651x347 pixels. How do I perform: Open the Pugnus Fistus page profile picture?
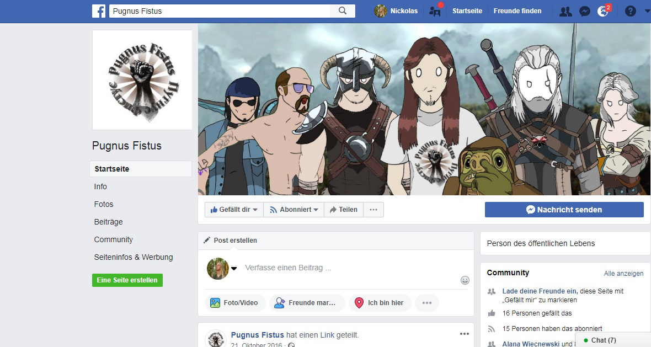pyautogui.click(x=142, y=80)
